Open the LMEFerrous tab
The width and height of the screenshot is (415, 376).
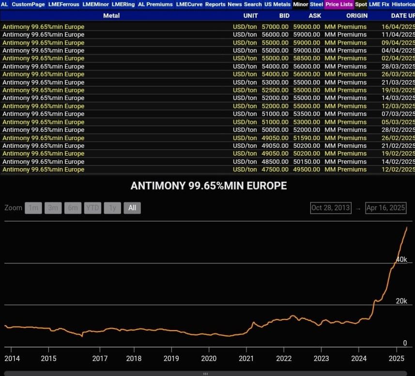pyautogui.click(x=63, y=4)
